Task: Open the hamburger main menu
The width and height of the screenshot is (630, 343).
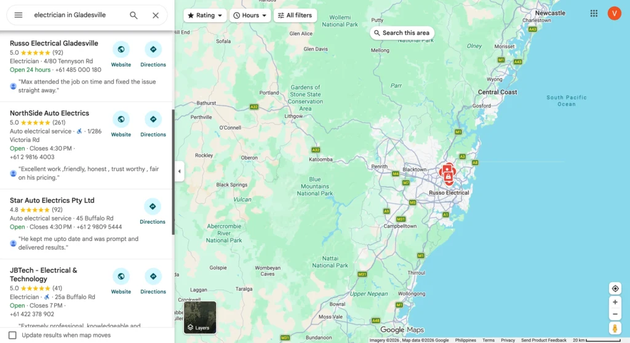Action: pos(18,15)
